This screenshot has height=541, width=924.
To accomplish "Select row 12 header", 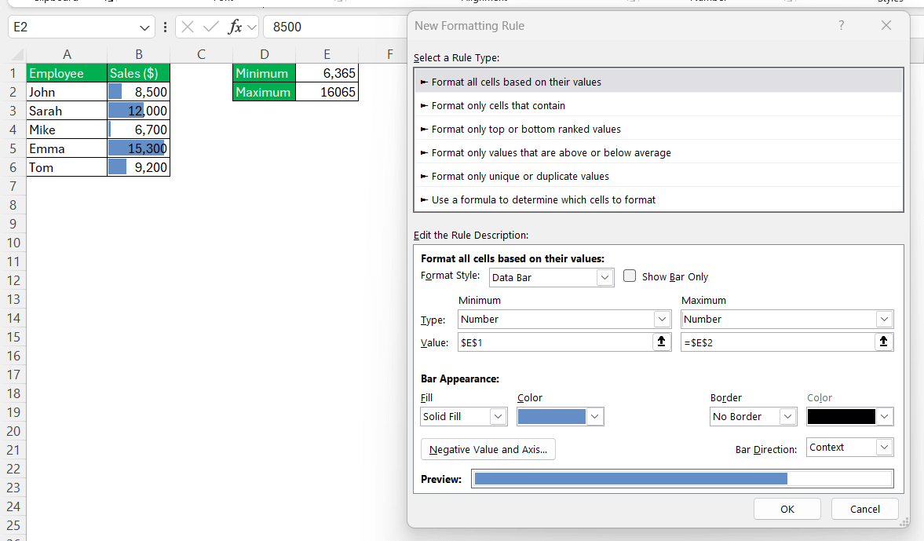I will tap(13, 280).
